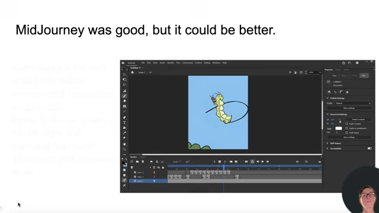Screen dimensions: 379x213
Task: Click More settings under Publish Settings
Action: (x=349, y=108)
